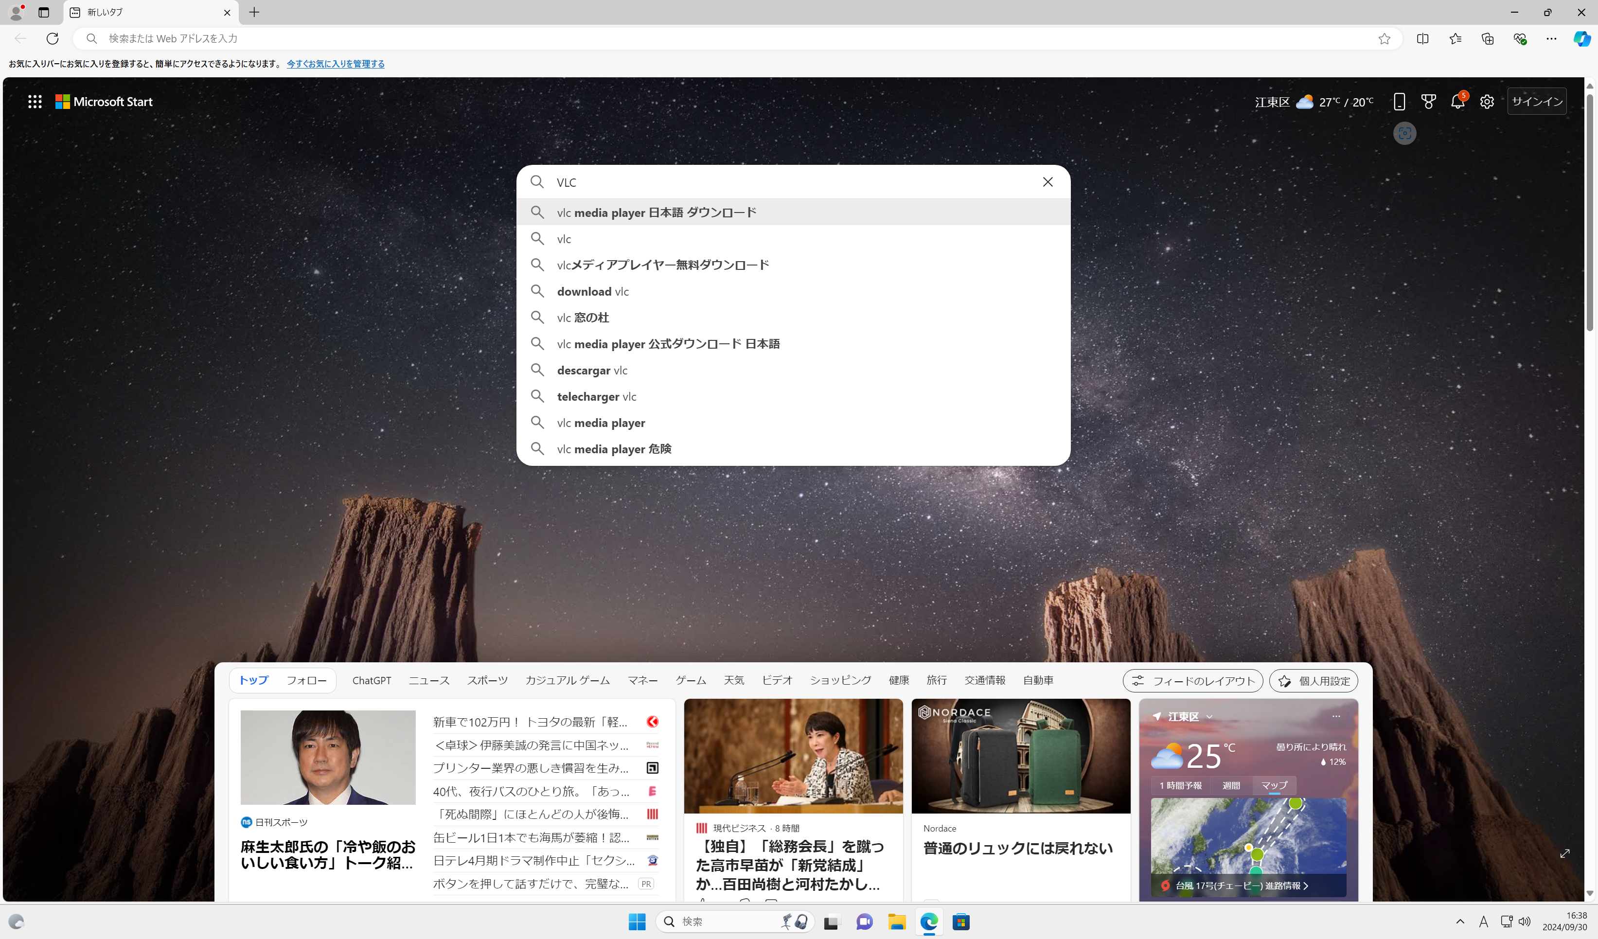Open Windows Start button on taskbar
Image resolution: width=1598 pixels, height=939 pixels.
coord(637,921)
